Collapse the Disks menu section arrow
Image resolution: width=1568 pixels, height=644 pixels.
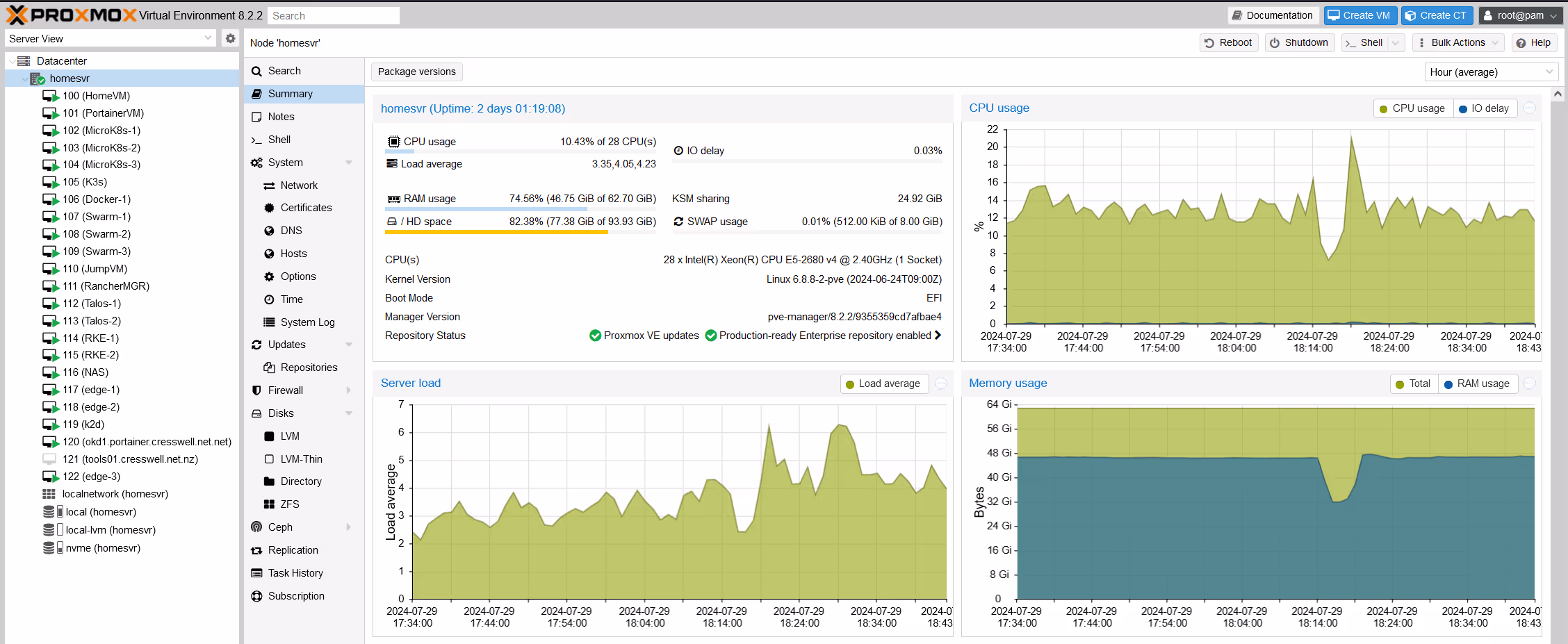coord(349,413)
